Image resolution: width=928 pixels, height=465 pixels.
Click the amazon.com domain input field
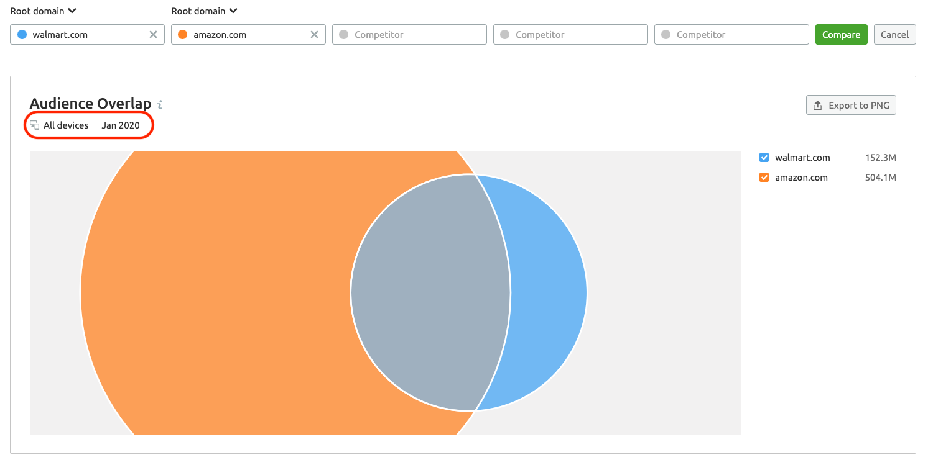248,35
